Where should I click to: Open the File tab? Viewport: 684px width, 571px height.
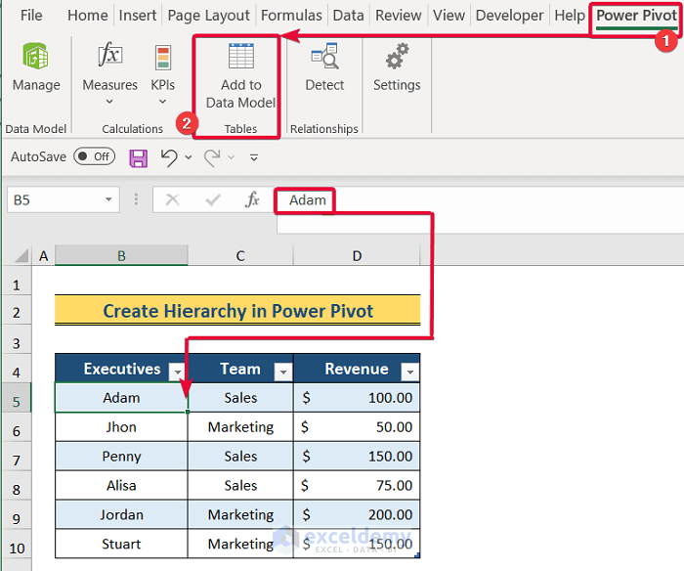pos(31,16)
